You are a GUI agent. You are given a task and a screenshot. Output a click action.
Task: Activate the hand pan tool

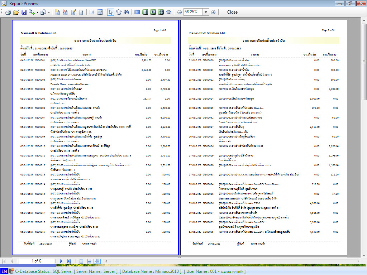point(119,12)
